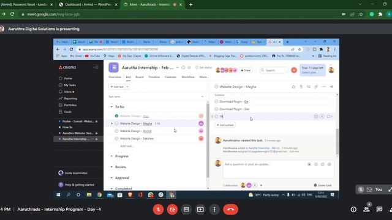The width and height of the screenshot is (392, 220).
Task: Open the Task name column dropdown
Action: pos(202,97)
